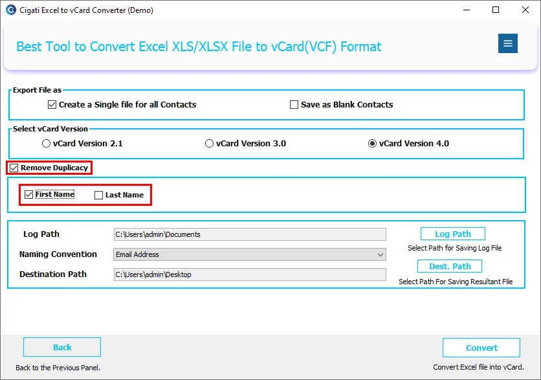Click the 'Convert Excel file into vCard.' text

point(478,367)
